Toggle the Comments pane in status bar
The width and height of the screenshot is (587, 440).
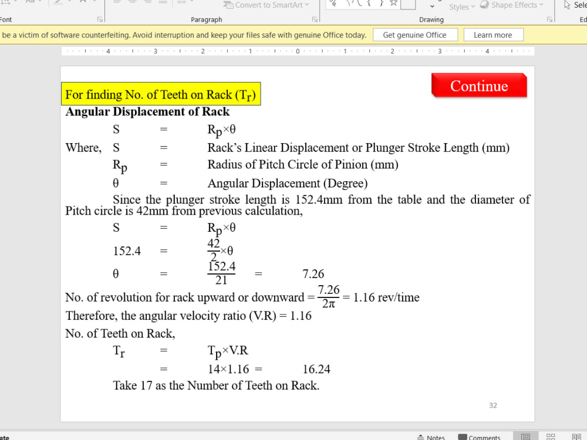pyautogui.click(x=480, y=437)
